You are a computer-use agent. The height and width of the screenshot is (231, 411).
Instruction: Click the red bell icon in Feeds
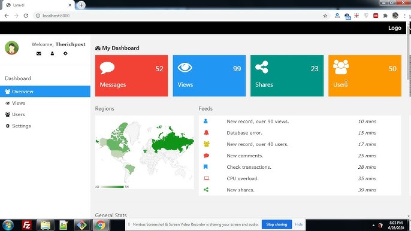pyautogui.click(x=206, y=132)
